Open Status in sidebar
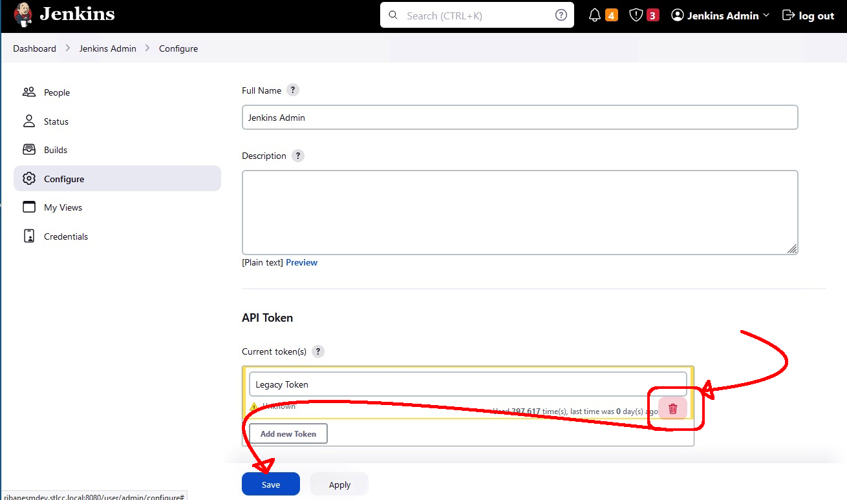The image size is (847, 500). [x=117, y=121]
